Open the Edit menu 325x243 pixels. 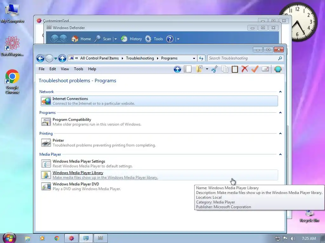(x=53, y=69)
